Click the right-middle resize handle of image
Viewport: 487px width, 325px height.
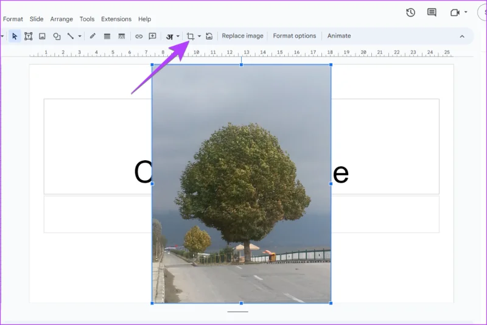[x=331, y=184]
